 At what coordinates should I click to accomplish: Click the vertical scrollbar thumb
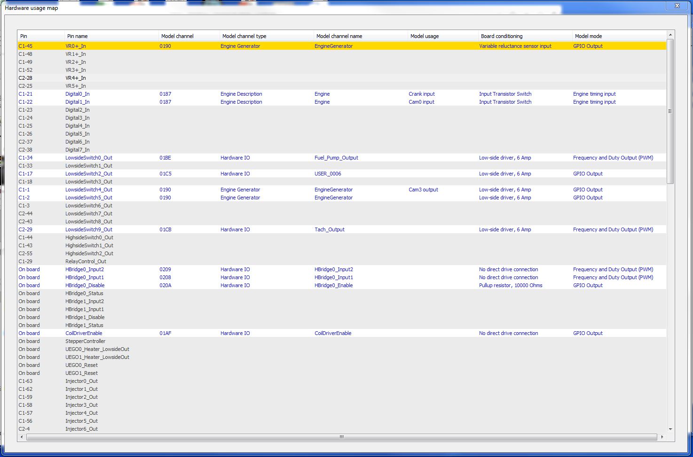pyautogui.click(x=670, y=111)
